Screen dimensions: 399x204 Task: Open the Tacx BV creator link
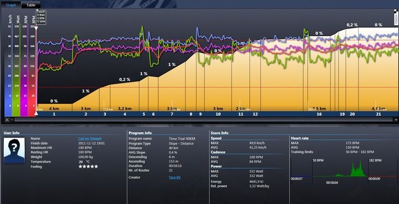pyautogui.click(x=174, y=177)
